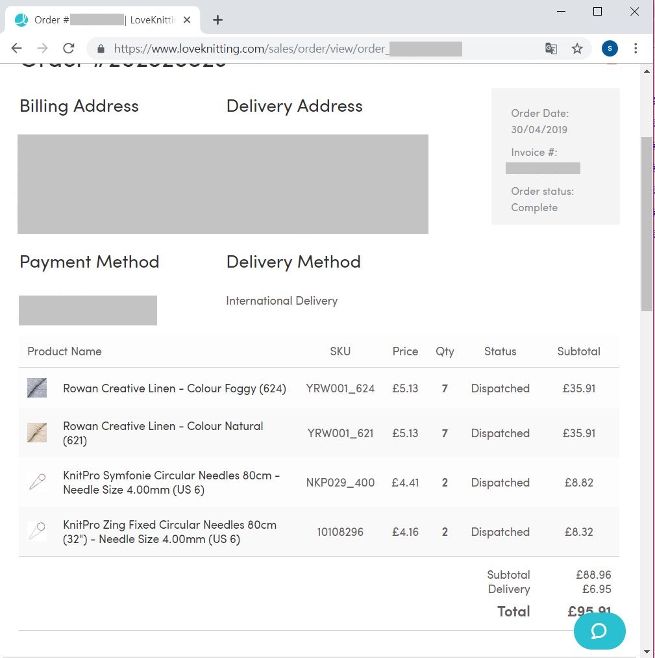
Task: Click SKU YRW001_624
Action: tap(340, 388)
